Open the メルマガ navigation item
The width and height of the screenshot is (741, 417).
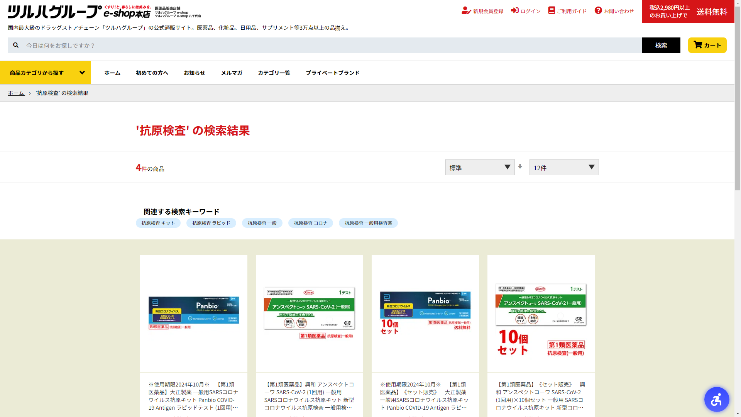click(x=231, y=73)
